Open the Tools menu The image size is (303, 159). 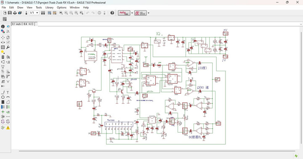pos(39,8)
